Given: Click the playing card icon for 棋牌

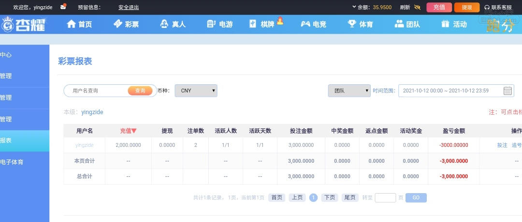Looking at the screenshot, I should pos(253,24).
